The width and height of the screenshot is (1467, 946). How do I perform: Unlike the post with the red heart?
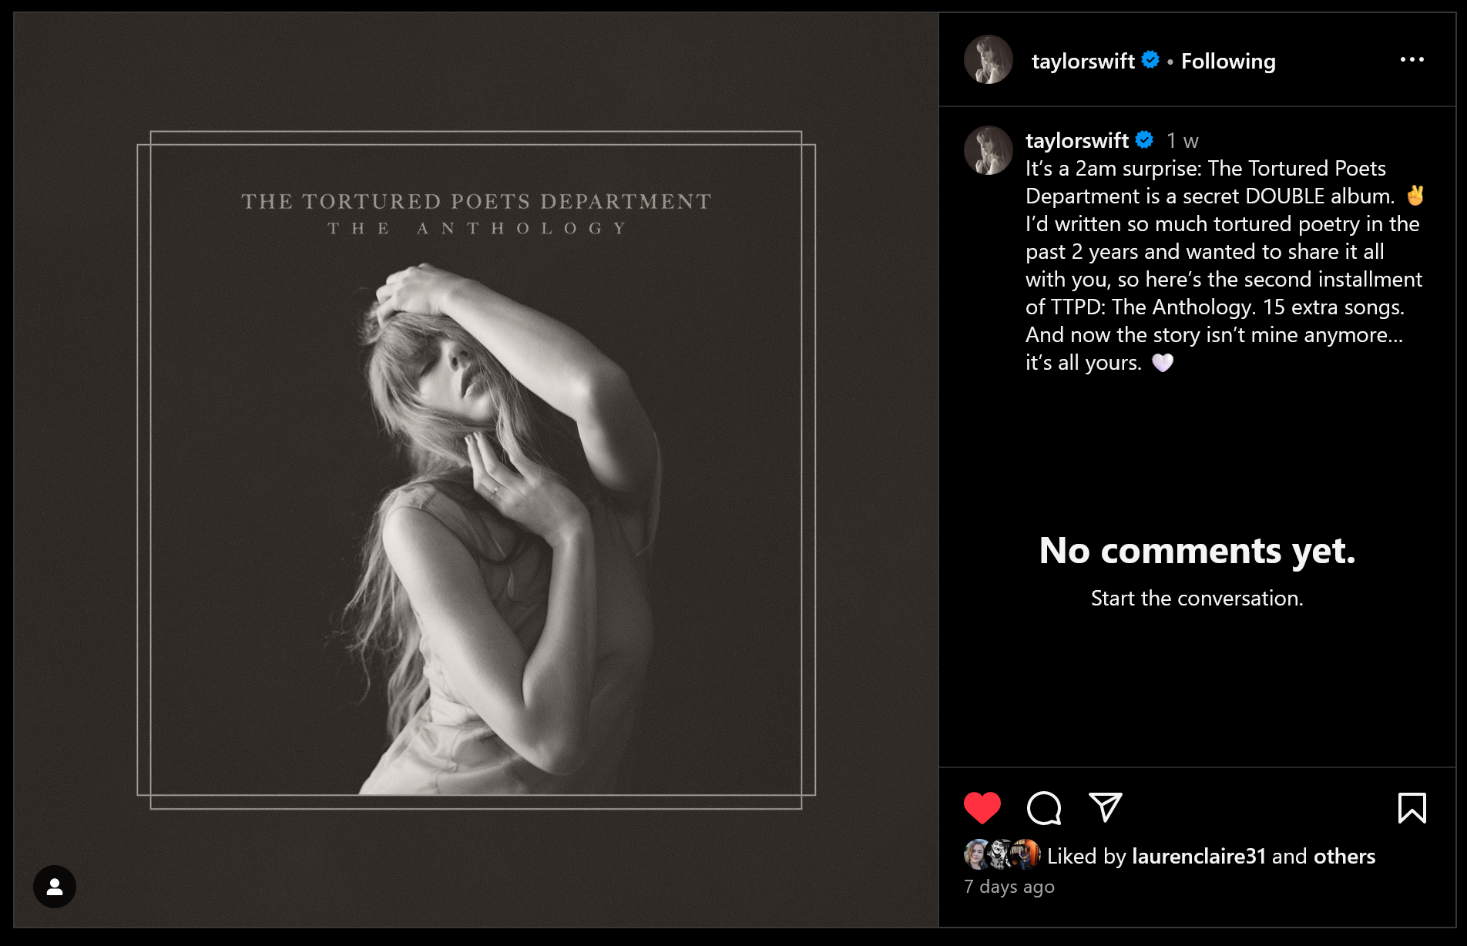tap(982, 808)
